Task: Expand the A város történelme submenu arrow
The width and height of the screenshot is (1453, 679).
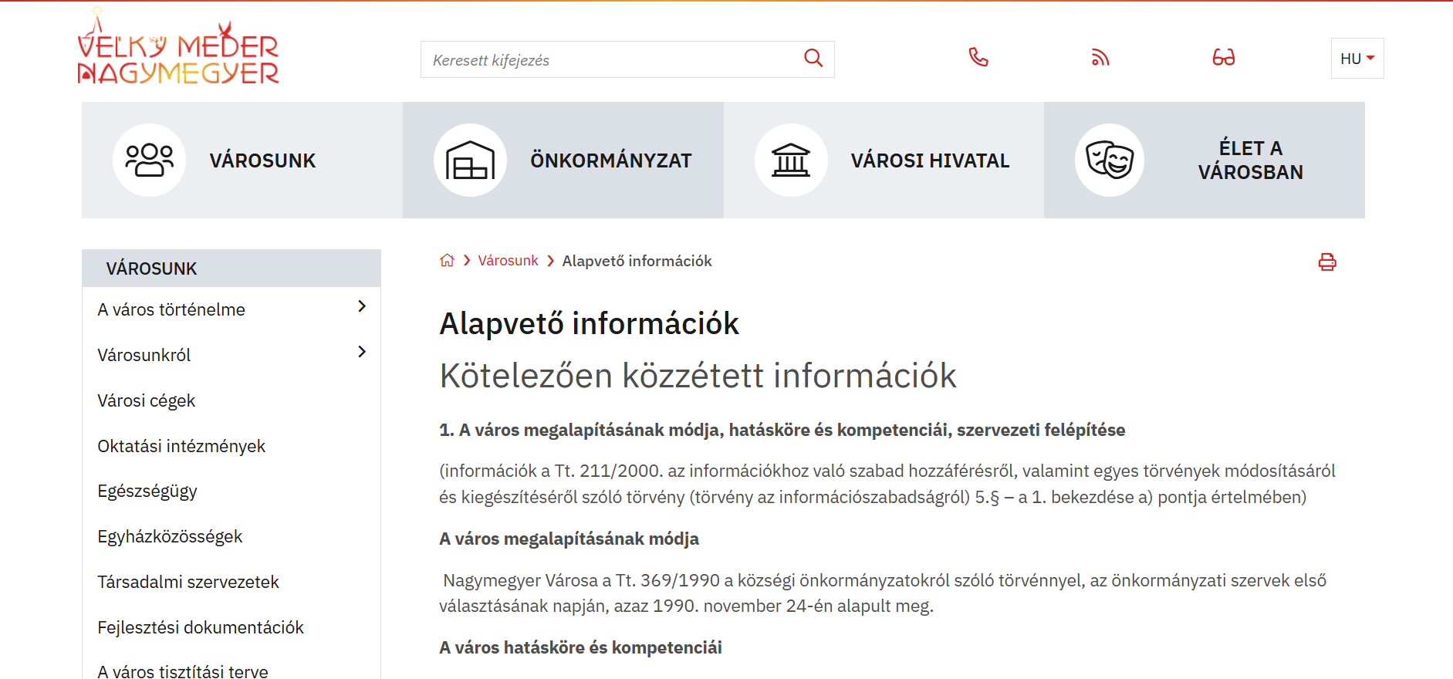Action: [x=362, y=307]
